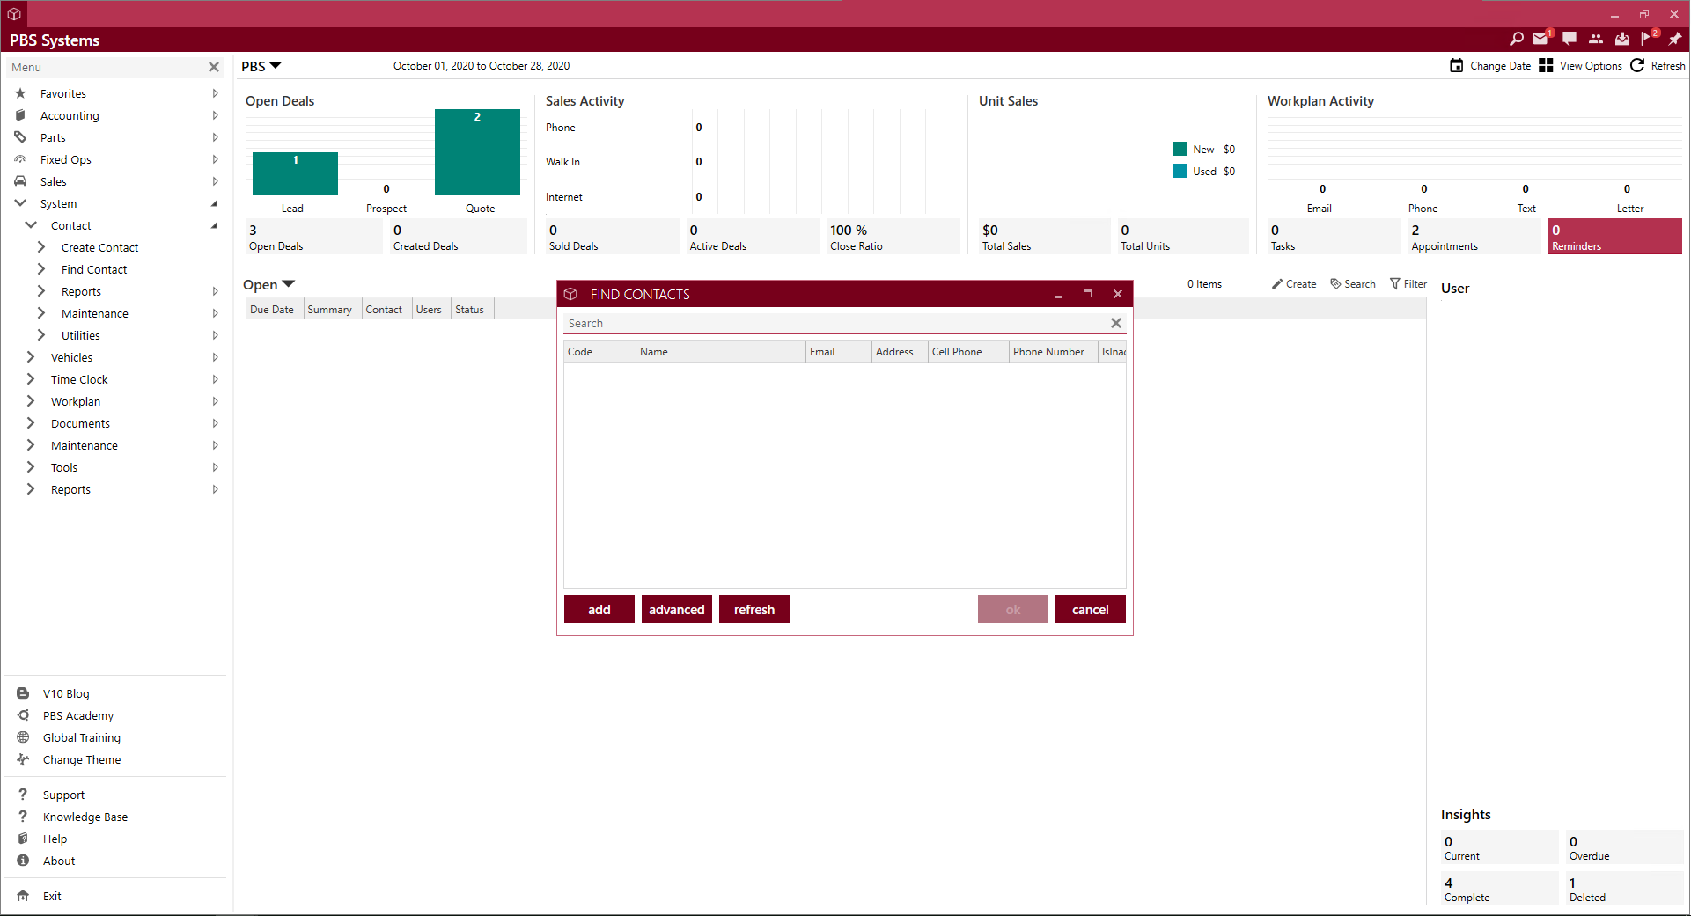Click the Create pencil icon

[1277, 284]
